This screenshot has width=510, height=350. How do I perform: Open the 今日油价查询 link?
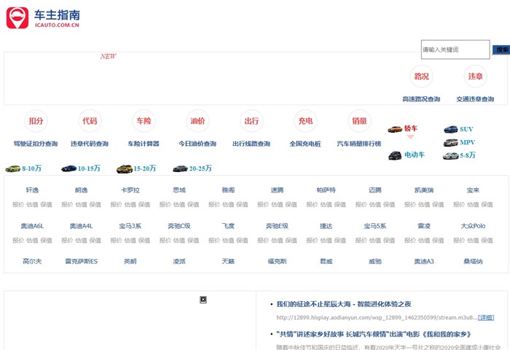tap(197, 144)
